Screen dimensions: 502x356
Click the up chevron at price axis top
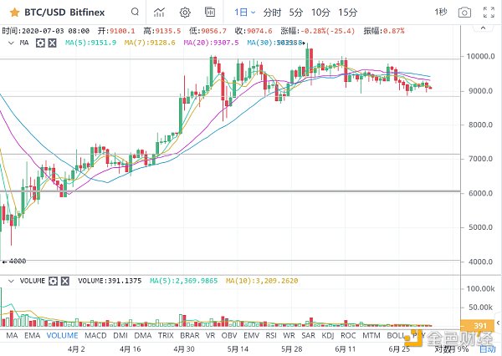click(484, 28)
